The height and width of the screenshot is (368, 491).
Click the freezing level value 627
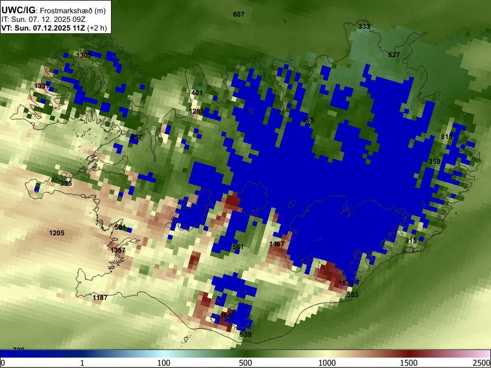(394, 55)
